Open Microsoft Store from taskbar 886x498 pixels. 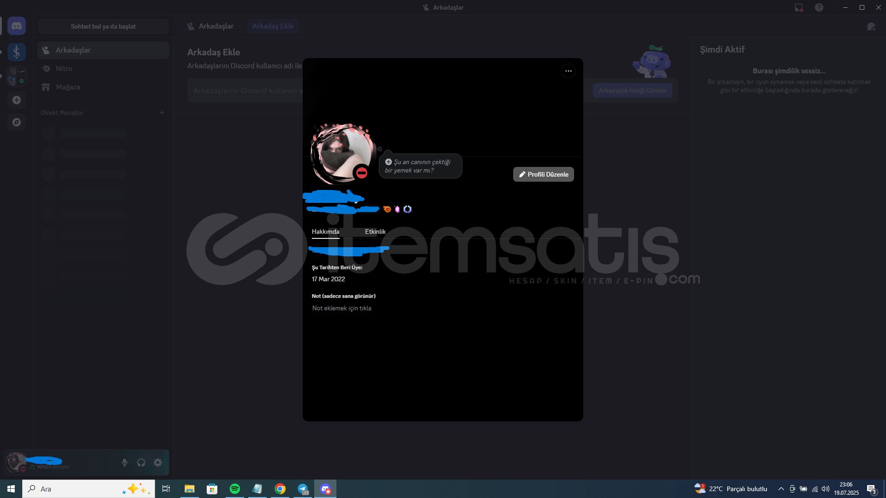pyautogui.click(x=212, y=489)
